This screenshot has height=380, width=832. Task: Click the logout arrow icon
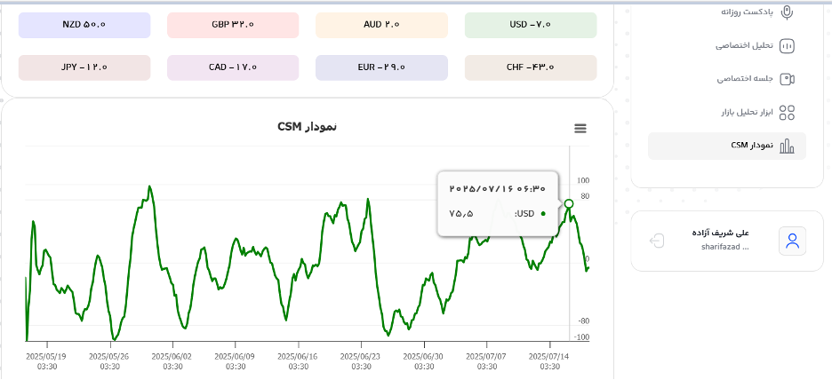coord(657,241)
